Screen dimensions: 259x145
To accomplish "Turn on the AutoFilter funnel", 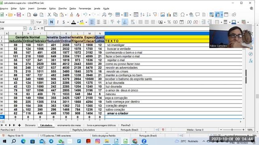I will coord(155,15).
